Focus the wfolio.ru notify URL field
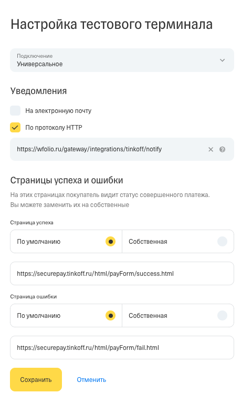The image size is (252, 404). click(122, 149)
